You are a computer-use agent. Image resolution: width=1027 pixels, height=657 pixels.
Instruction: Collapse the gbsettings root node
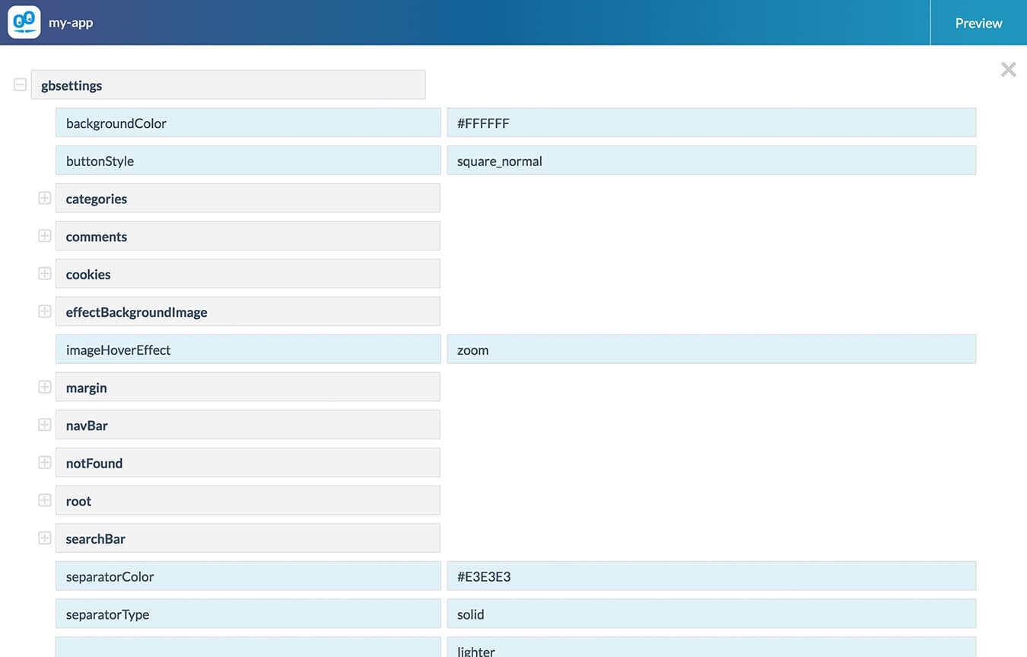(20, 85)
